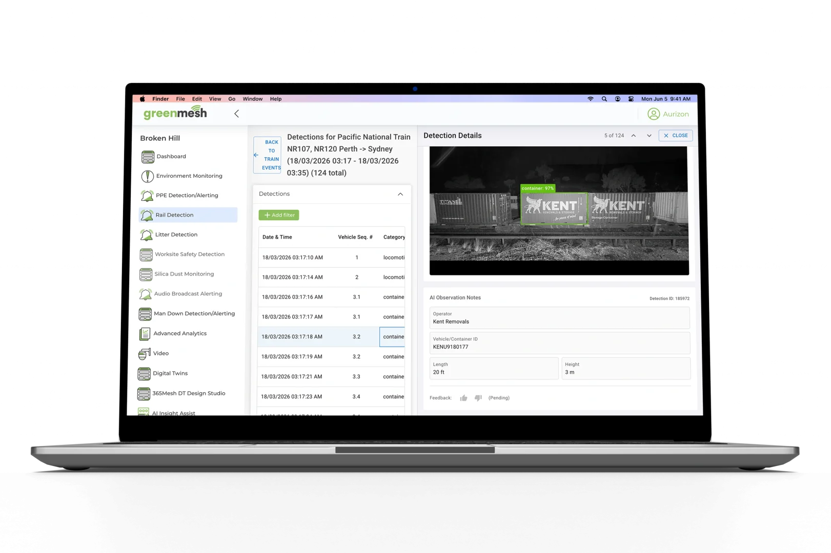The image size is (831, 553).
Task: Click the Rail Detection bell icon
Action: [147, 215]
